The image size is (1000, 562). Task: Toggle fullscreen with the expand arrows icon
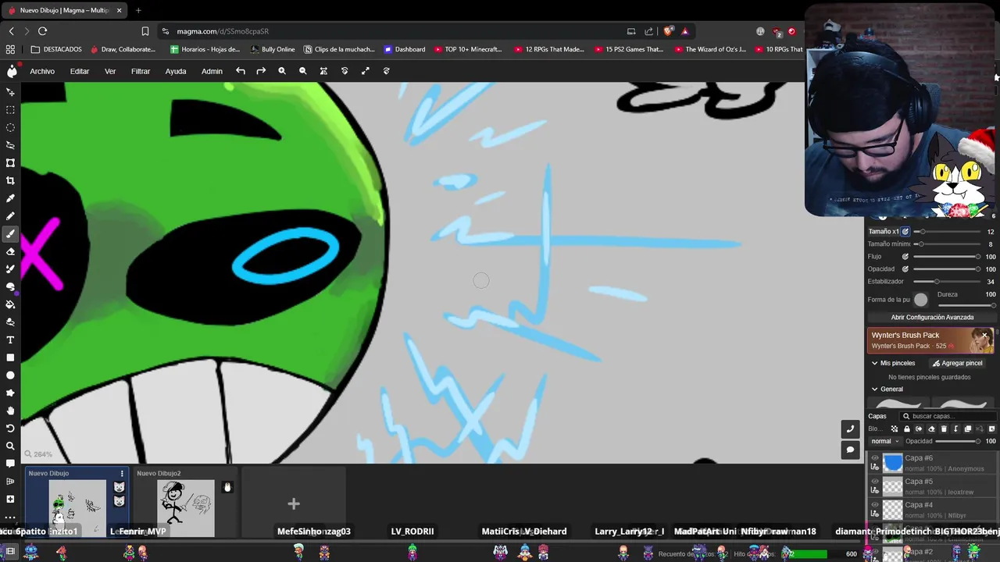pos(365,71)
